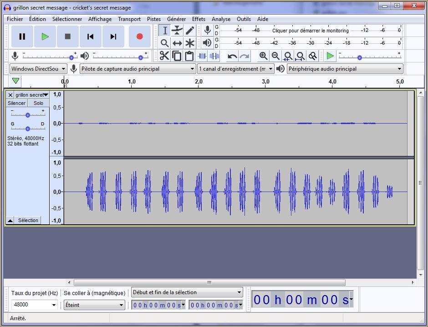Click the red Record button
This screenshot has height=327, width=428.
point(139,36)
